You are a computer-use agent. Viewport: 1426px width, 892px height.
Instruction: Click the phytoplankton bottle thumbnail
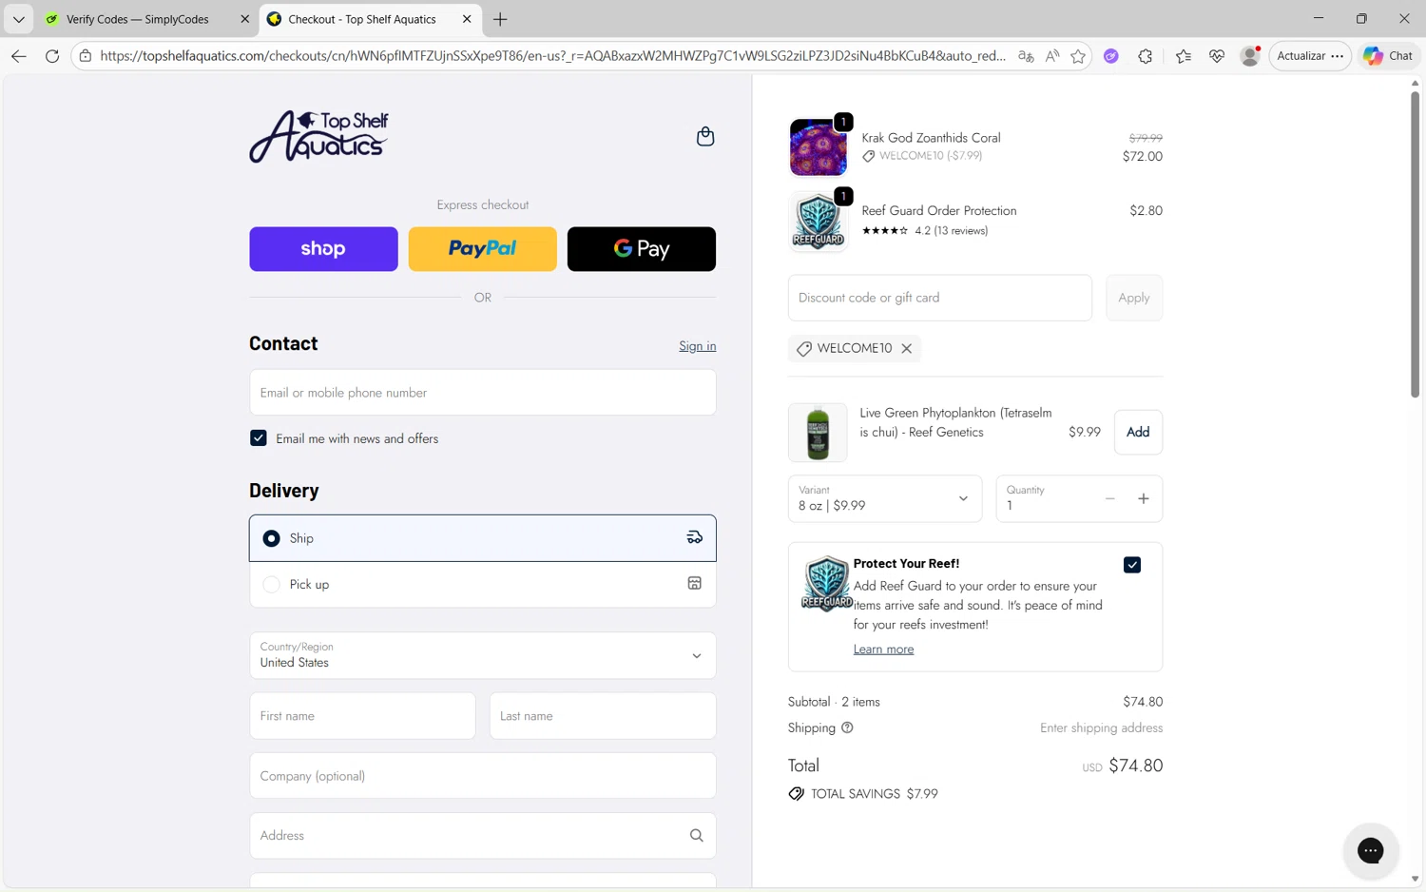[818, 432]
